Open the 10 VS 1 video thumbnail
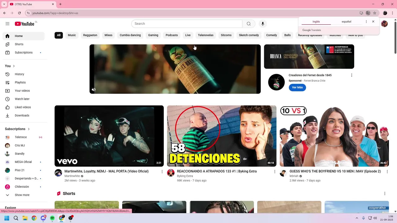The width and height of the screenshot is (397, 223). coord(334,136)
